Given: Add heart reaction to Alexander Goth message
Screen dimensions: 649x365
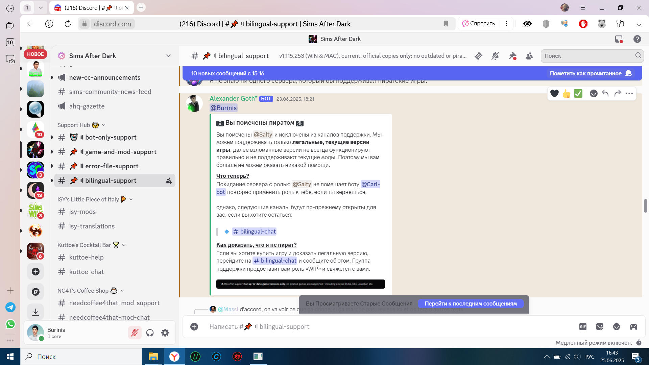Looking at the screenshot, I should pyautogui.click(x=554, y=94).
